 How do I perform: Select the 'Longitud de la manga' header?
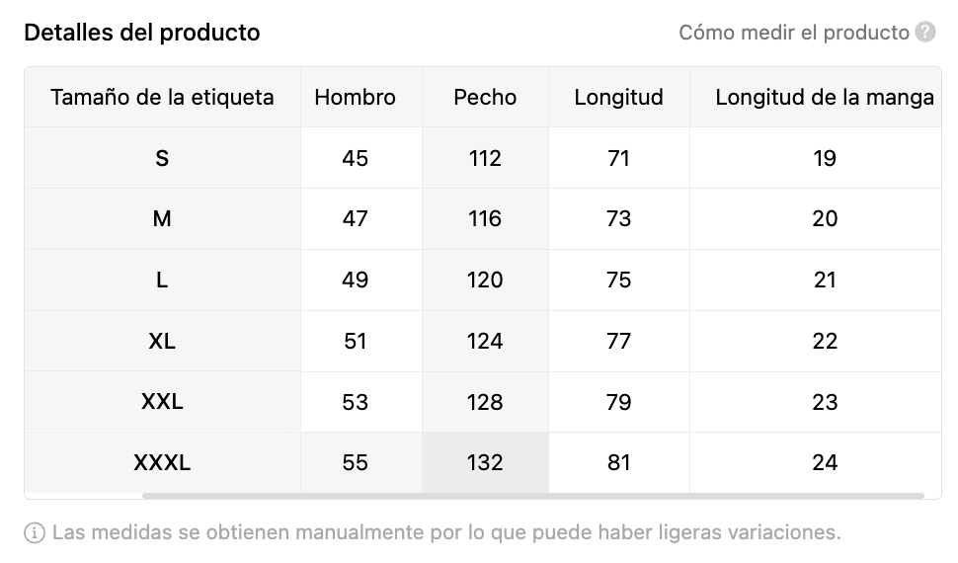(x=825, y=97)
